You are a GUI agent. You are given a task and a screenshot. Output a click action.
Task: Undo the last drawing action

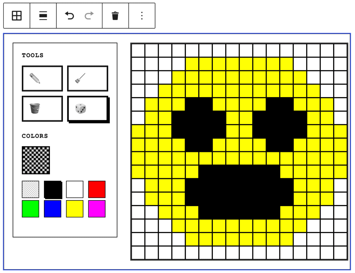tap(70, 16)
